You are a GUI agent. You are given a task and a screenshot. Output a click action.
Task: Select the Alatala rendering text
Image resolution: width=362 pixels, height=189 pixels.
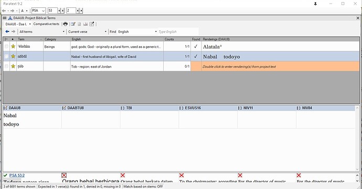coord(212,47)
